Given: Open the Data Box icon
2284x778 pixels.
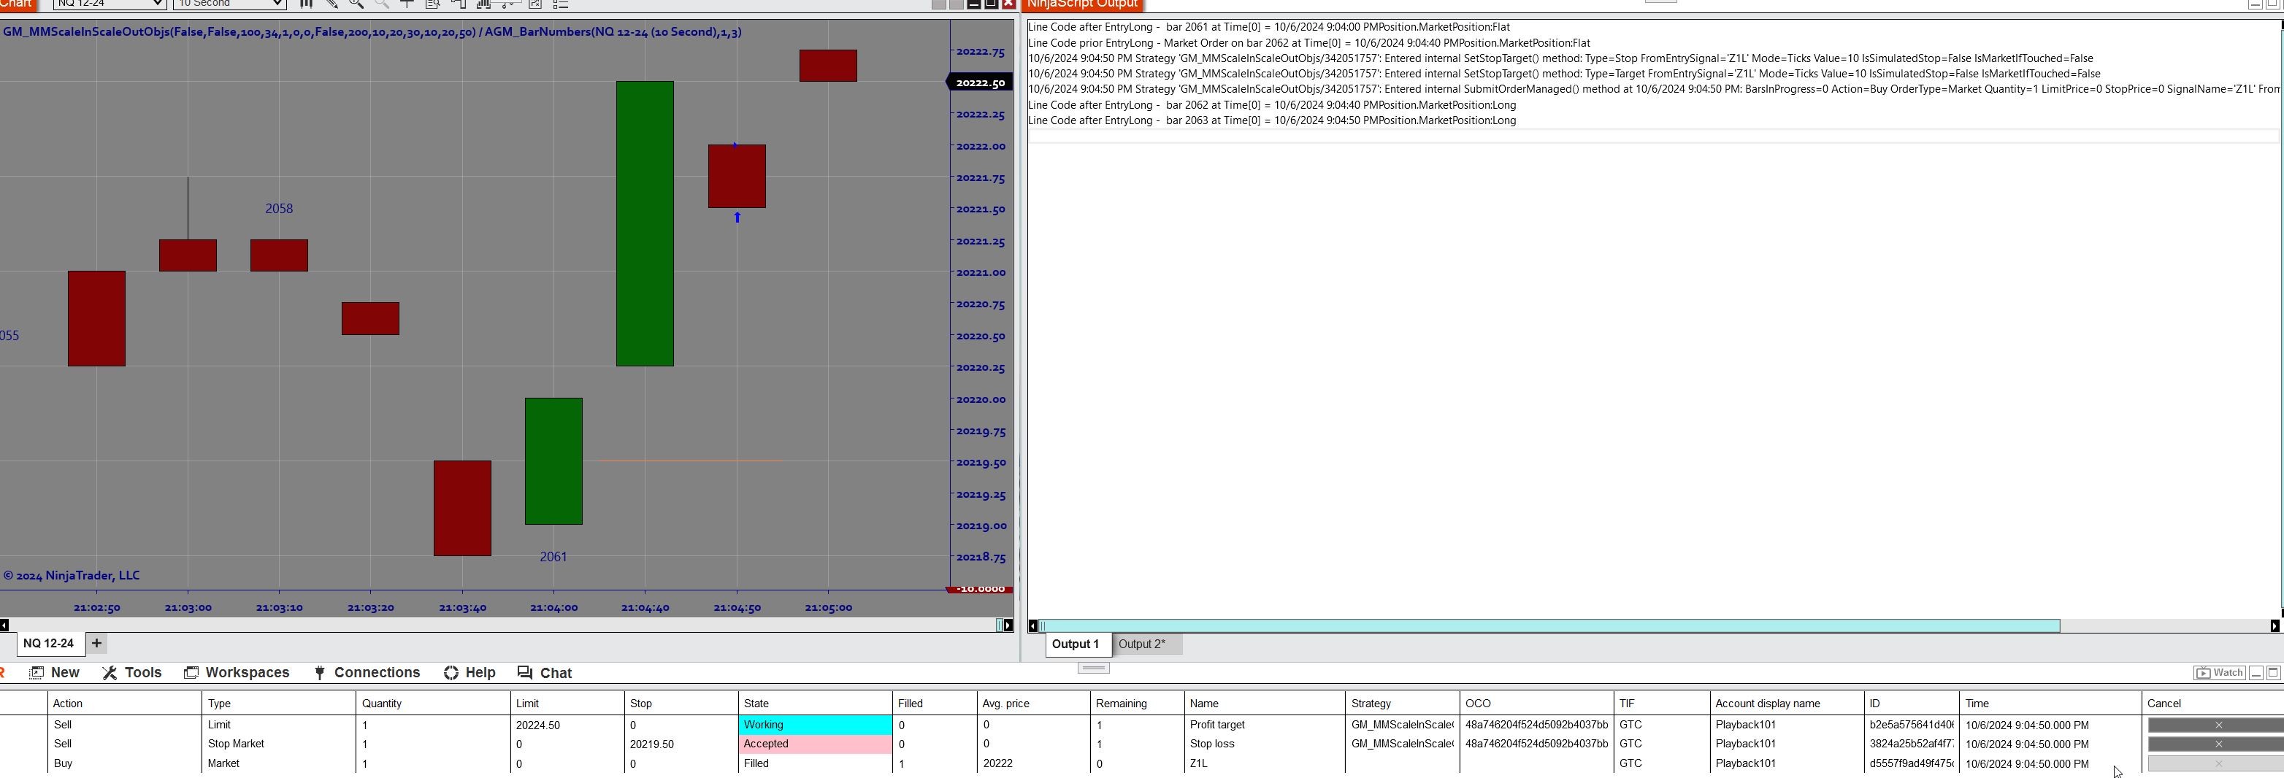Looking at the screenshot, I should click(x=434, y=4).
